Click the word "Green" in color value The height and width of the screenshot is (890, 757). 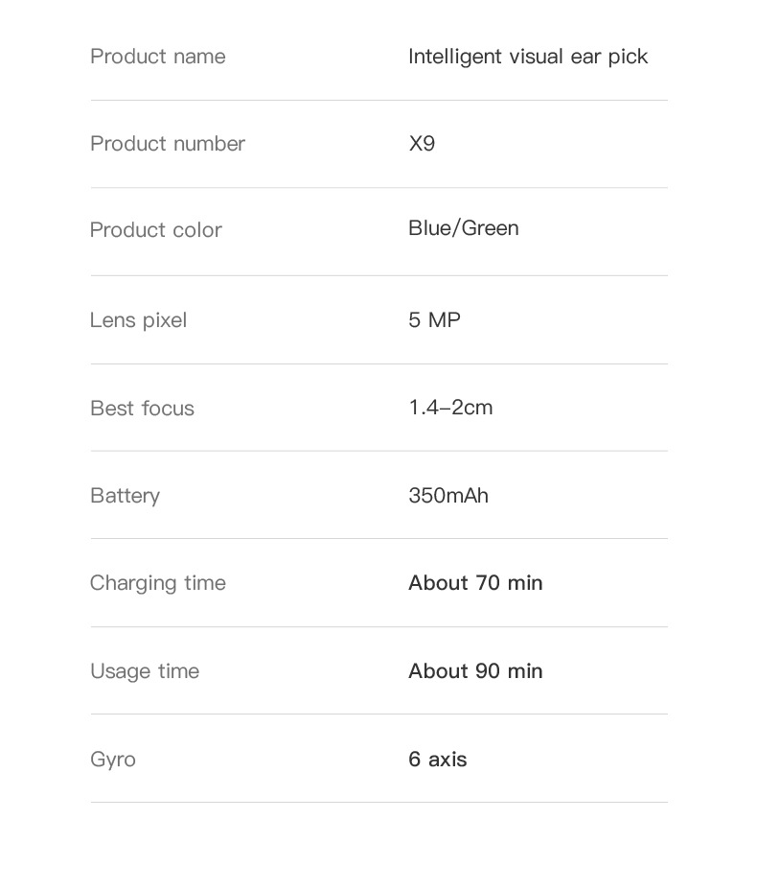(491, 228)
